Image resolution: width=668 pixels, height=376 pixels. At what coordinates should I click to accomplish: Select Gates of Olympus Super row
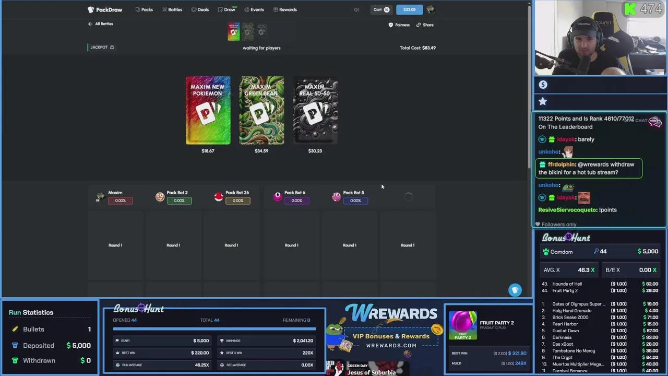[600, 304]
